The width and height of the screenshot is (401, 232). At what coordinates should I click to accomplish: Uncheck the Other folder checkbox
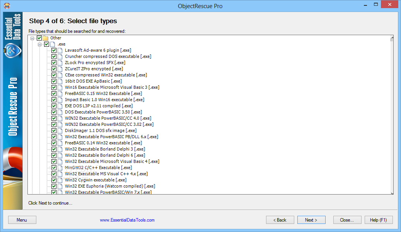(x=39, y=38)
